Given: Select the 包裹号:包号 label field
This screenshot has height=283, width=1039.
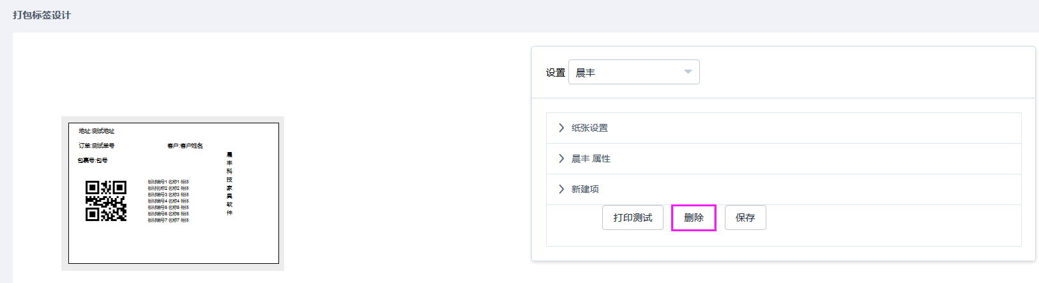Looking at the screenshot, I should [93, 160].
